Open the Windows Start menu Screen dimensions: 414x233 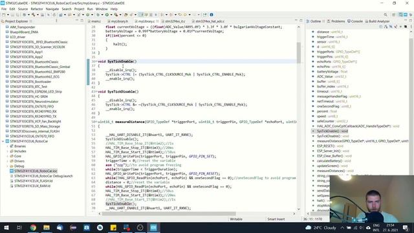(6, 227)
